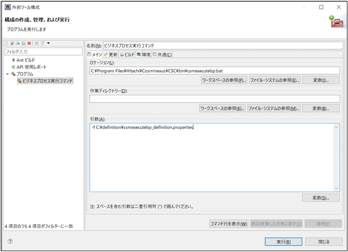This screenshot has width=348, height=252.
Task: Delete the selected configuration with red X
Action: [29, 43]
